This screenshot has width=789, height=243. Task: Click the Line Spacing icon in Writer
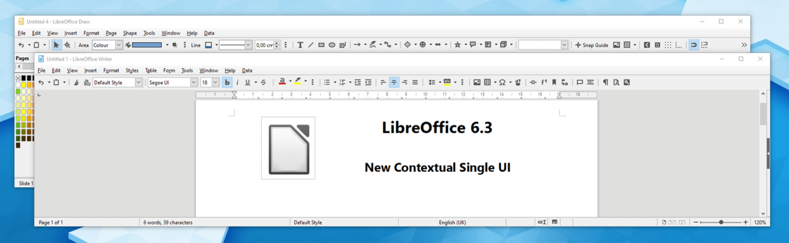click(431, 82)
